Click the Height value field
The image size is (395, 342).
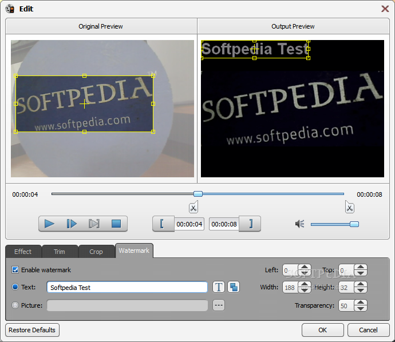tap(346, 287)
